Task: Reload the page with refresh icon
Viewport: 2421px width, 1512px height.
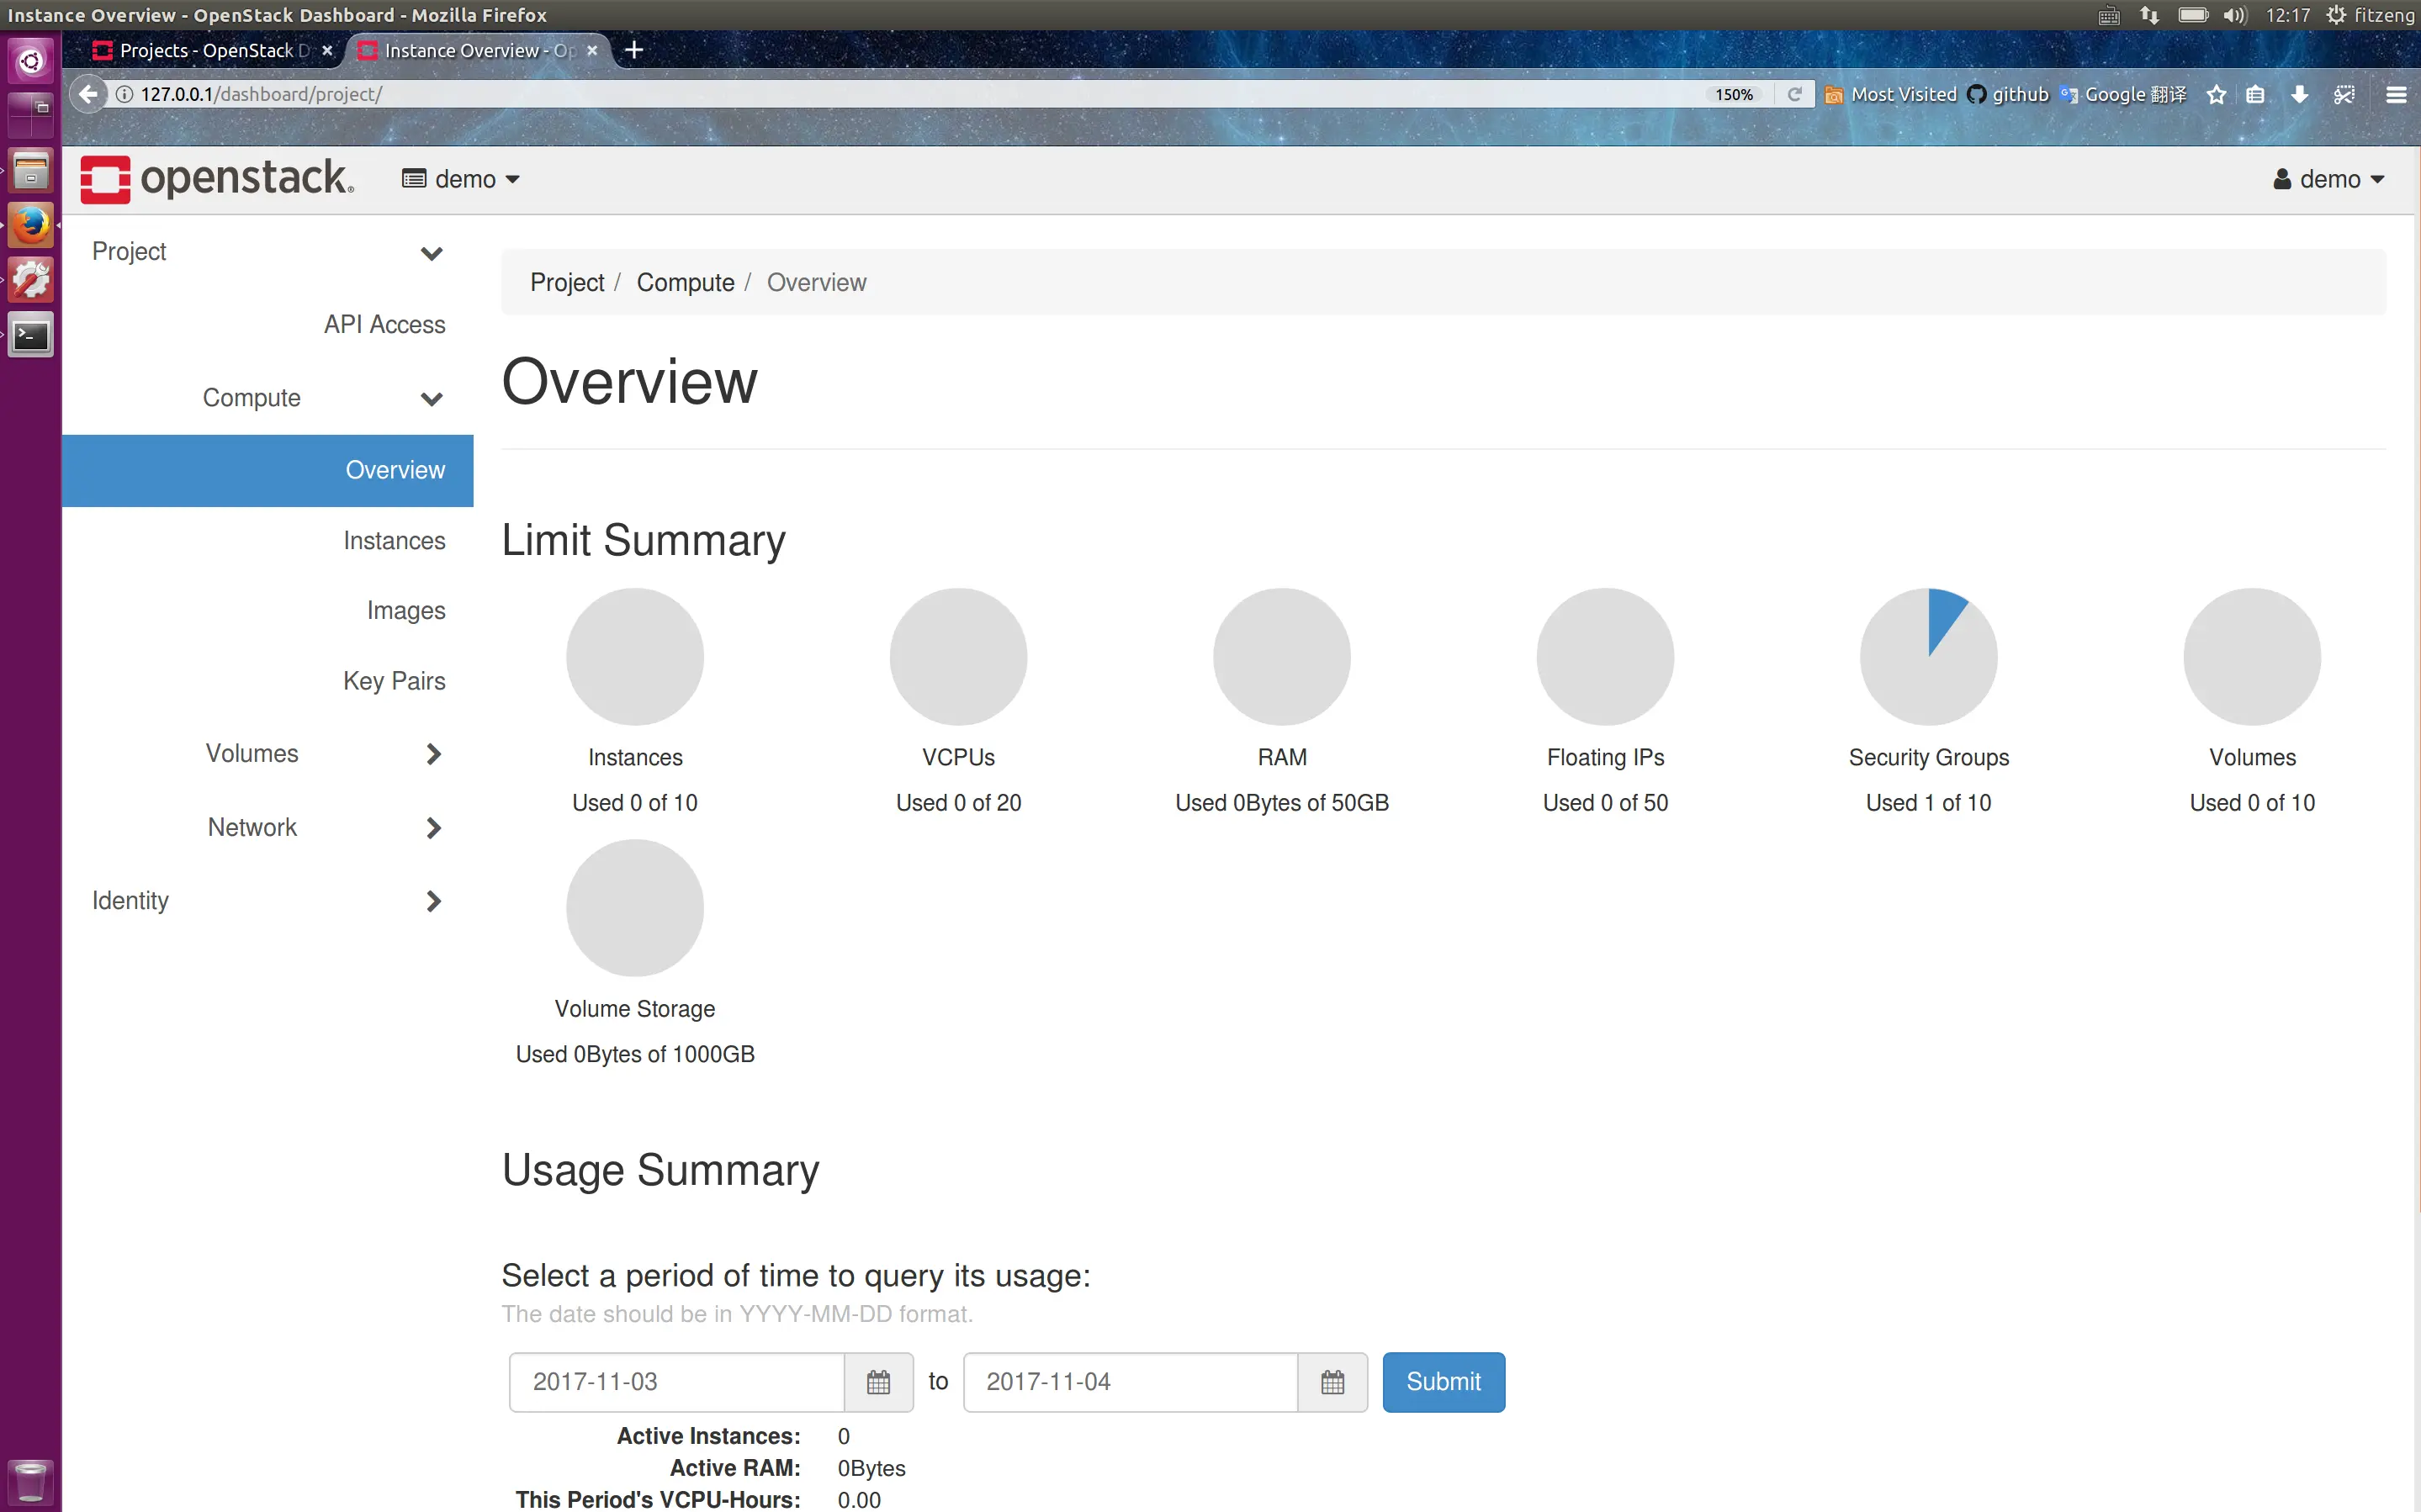Action: [1794, 94]
